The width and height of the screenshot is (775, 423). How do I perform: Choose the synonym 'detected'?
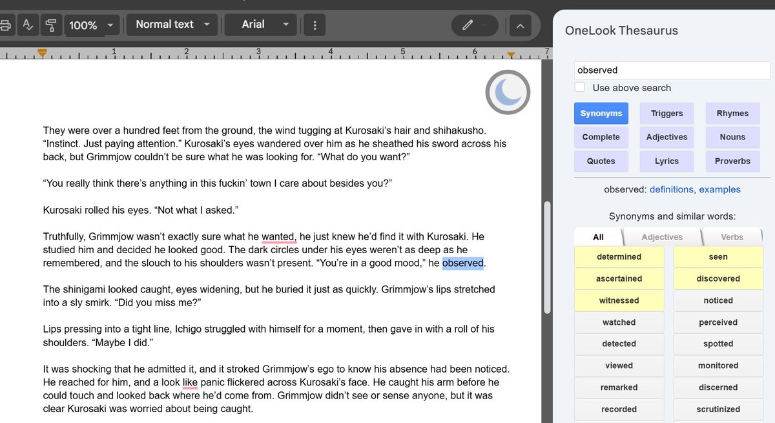tap(619, 344)
